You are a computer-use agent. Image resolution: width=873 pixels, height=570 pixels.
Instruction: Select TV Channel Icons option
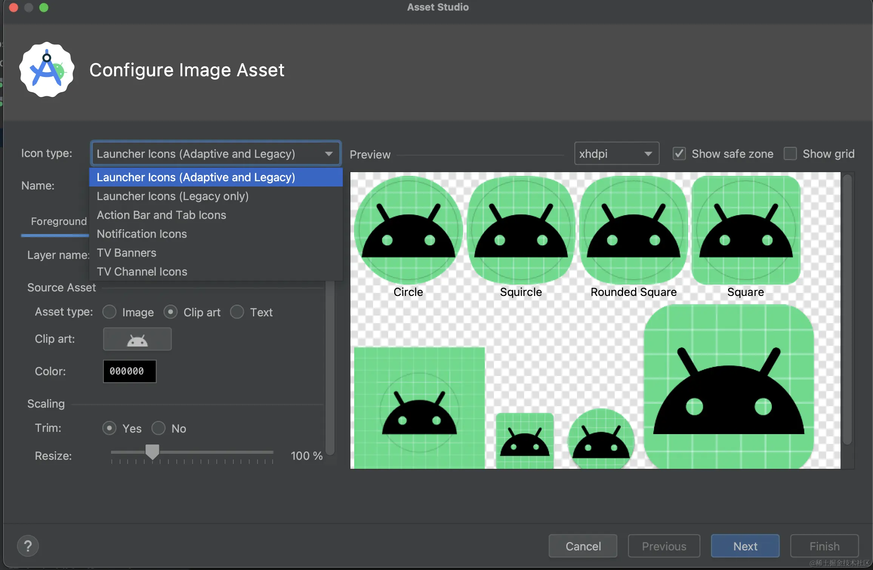[x=216, y=271]
